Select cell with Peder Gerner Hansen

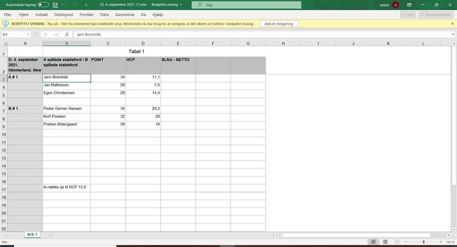pyautogui.click(x=67, y=109)
